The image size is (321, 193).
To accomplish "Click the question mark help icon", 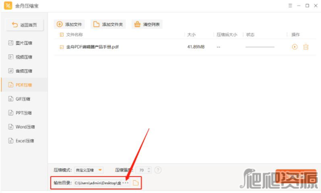I will tap(158, 170).
